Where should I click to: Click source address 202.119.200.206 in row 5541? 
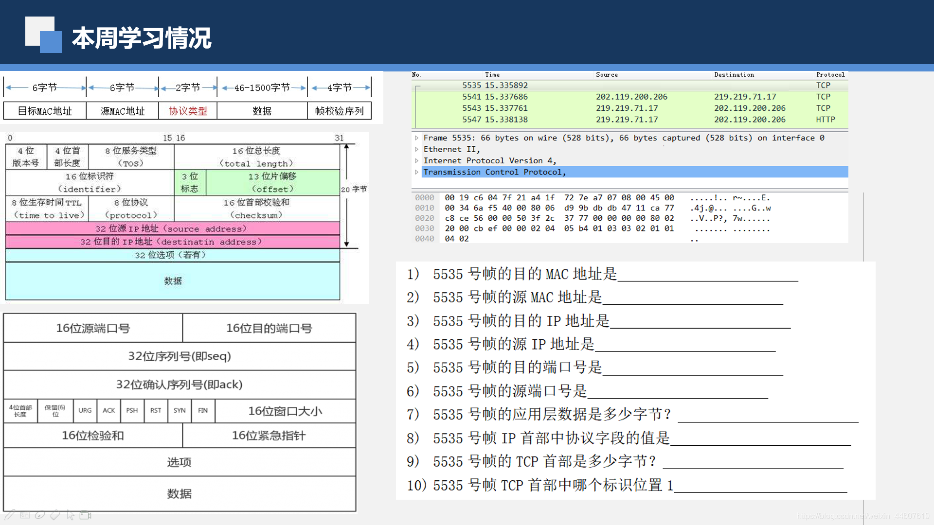(631, 97)
